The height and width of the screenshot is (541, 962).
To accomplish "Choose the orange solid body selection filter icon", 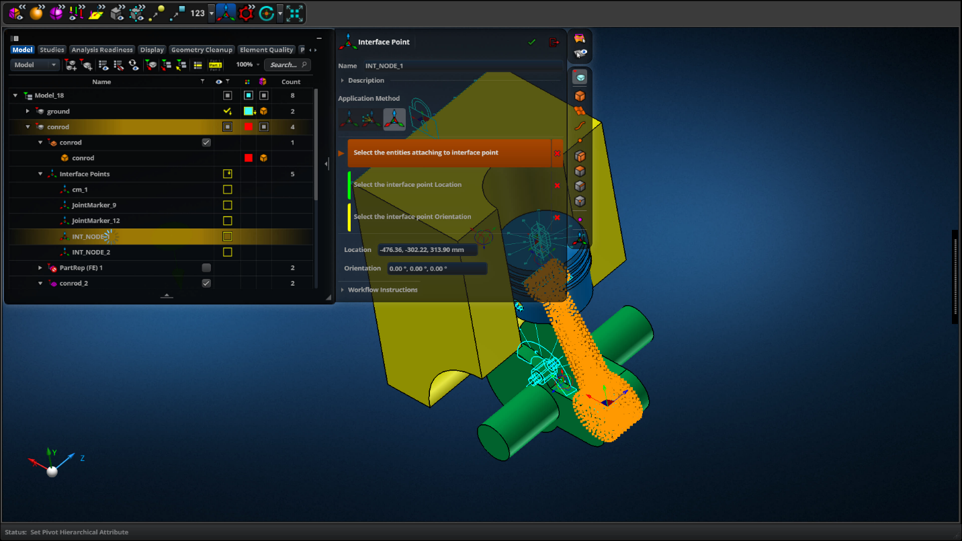I will tap(579, 96).
